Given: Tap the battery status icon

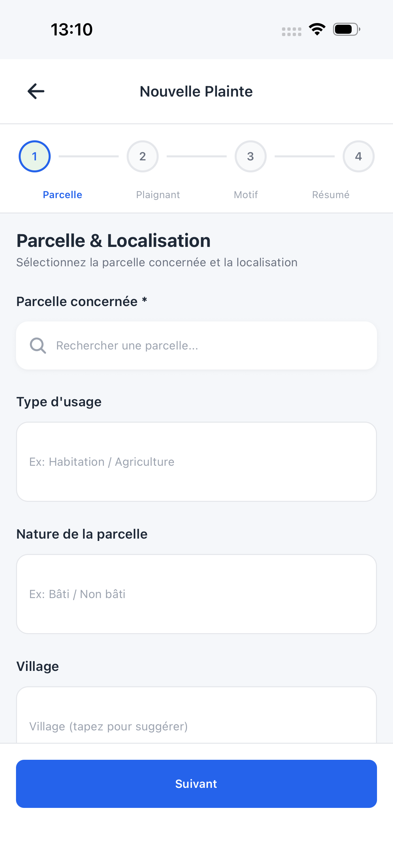Looking at the screenshot, I should tap(346, 29).
